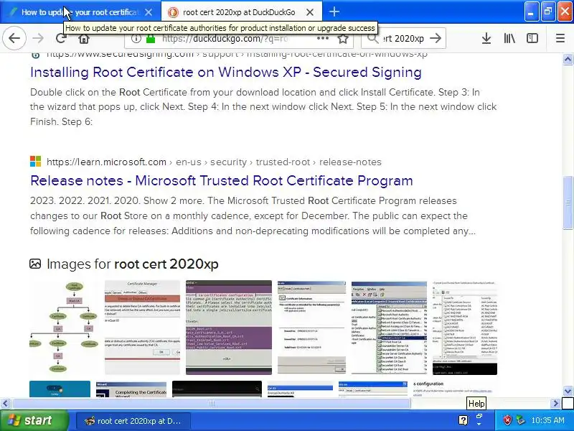Open the purple terminal ca-certificates thumbnail
The width and height of the screenshot is (574, 431).
229,328
